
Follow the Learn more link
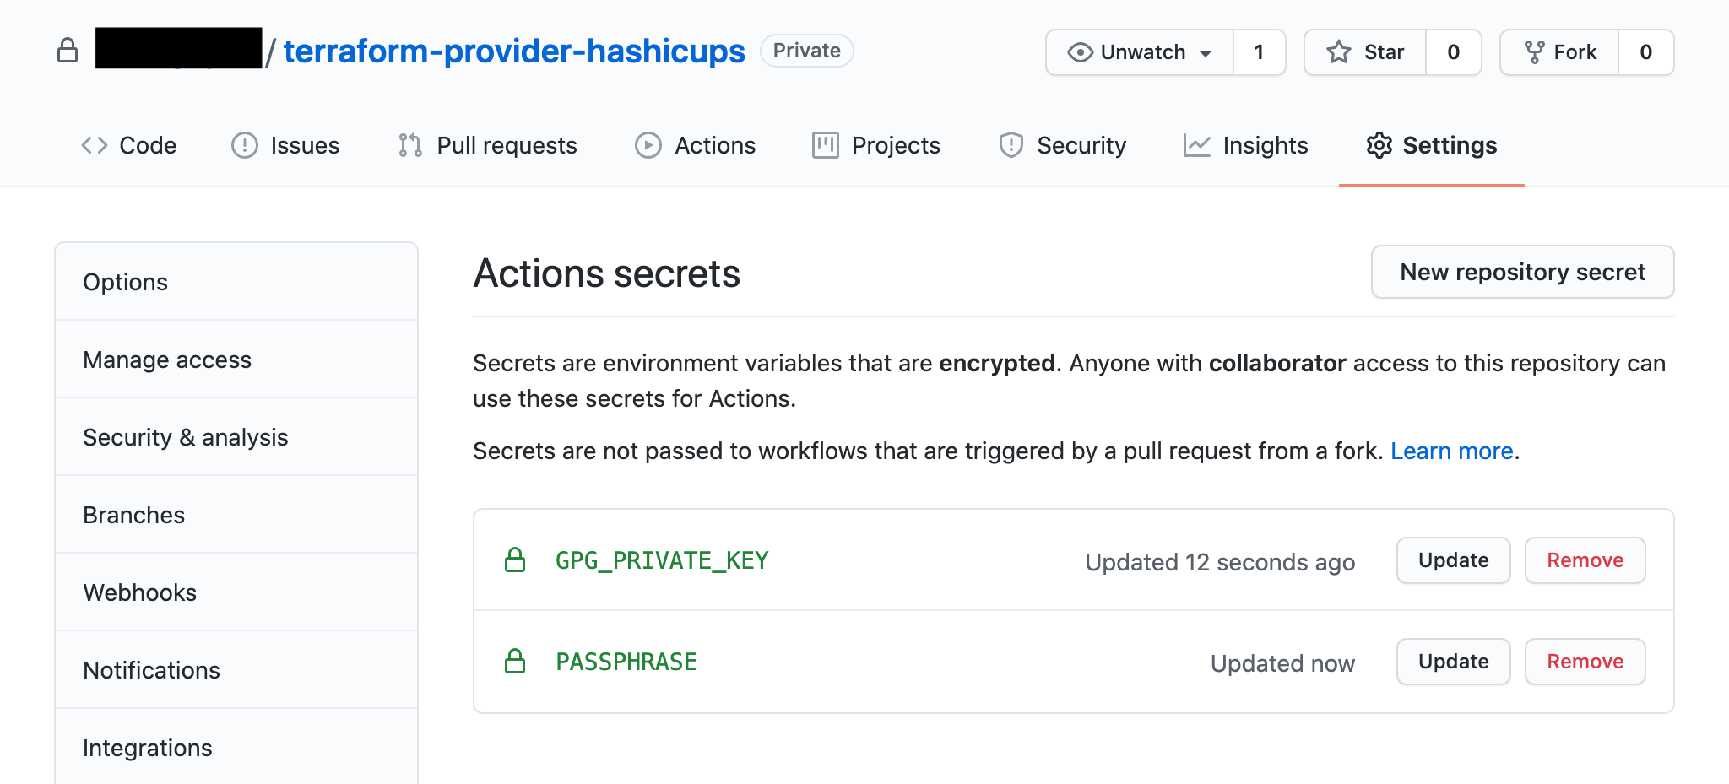(1451, 451)
